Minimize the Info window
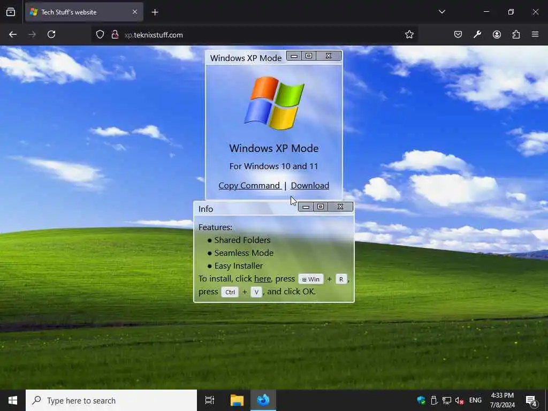The image size is (548, 411). point(306,207)
